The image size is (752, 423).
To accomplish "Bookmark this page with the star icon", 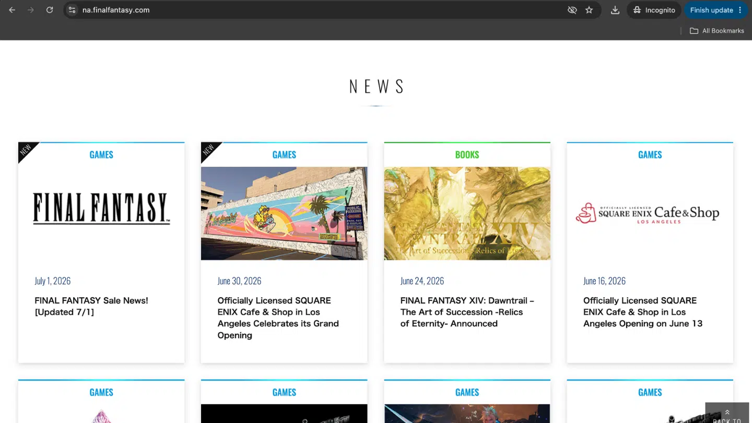I will click(589, 10).
